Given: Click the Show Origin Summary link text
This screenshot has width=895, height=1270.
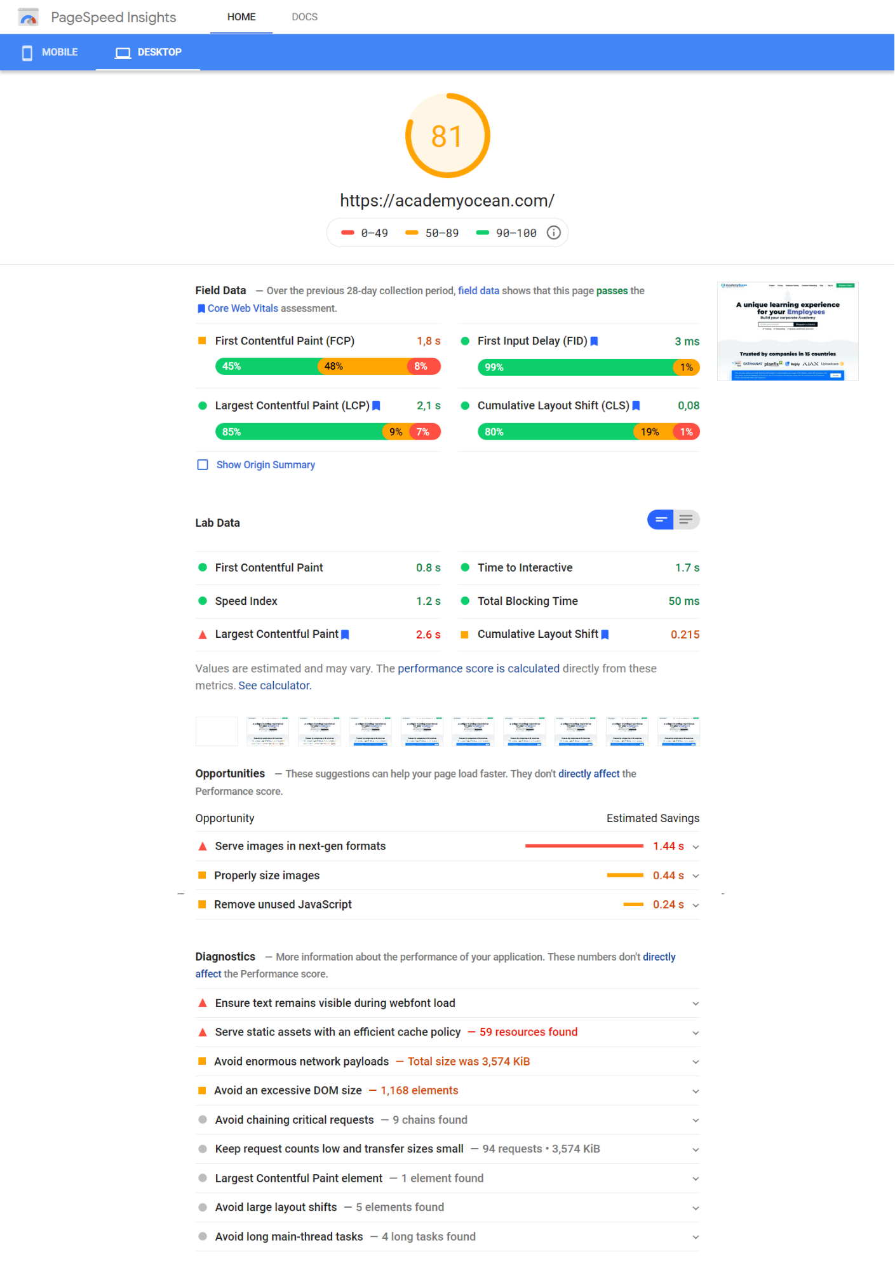Looking at the screenshot, I should (266, 465).
